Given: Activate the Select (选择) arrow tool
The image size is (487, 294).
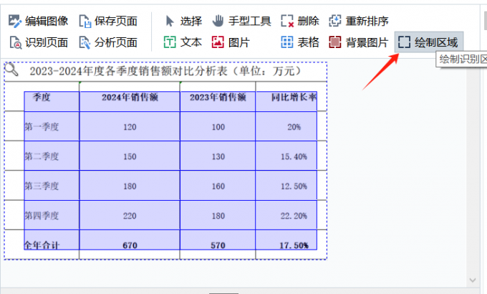Looking at the screenshot, I should point(183,22).
